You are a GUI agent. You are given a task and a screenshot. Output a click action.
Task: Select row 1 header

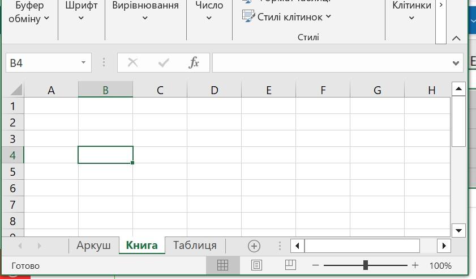[x=12, y=106]
